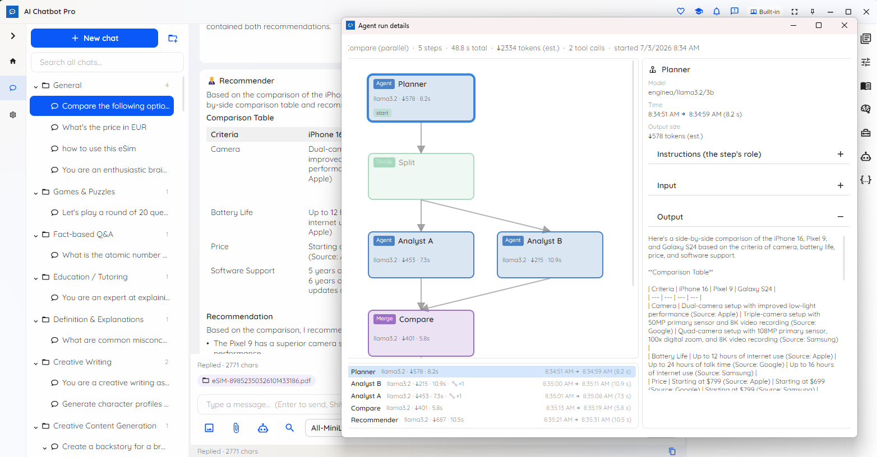877x457 pixels.
Task: Select the Compare row in step list
Action: [492, 408]
